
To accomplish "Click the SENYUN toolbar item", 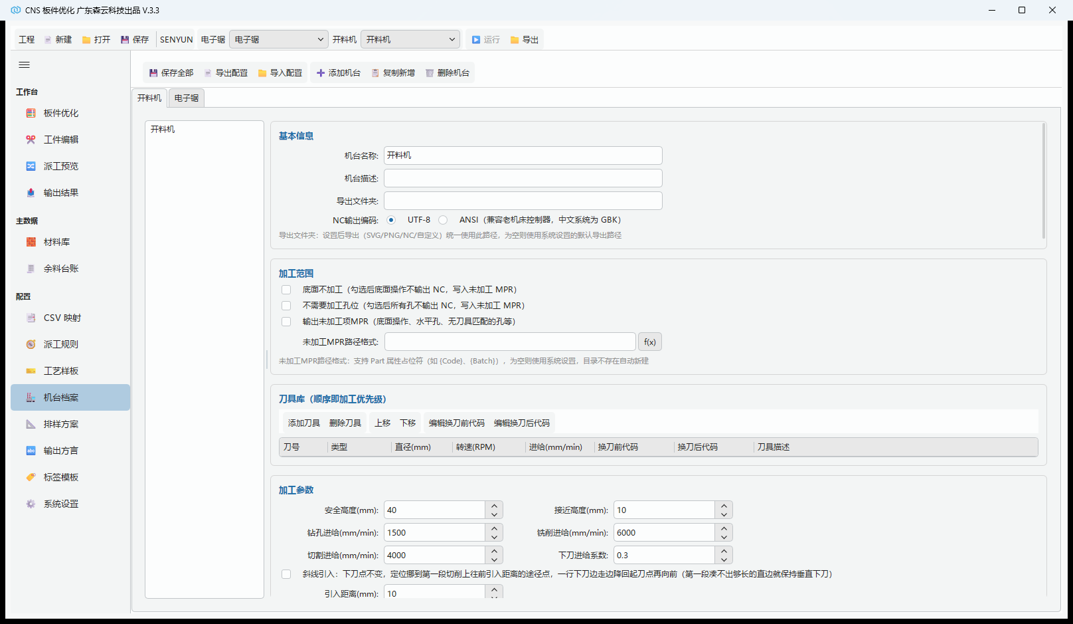I will 177,40.
